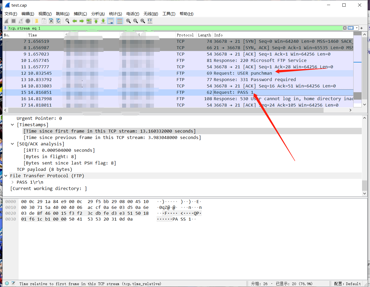Sort by the Info column header
The height and width of the screenshot is (287, 370).
[x=283, y=35]
